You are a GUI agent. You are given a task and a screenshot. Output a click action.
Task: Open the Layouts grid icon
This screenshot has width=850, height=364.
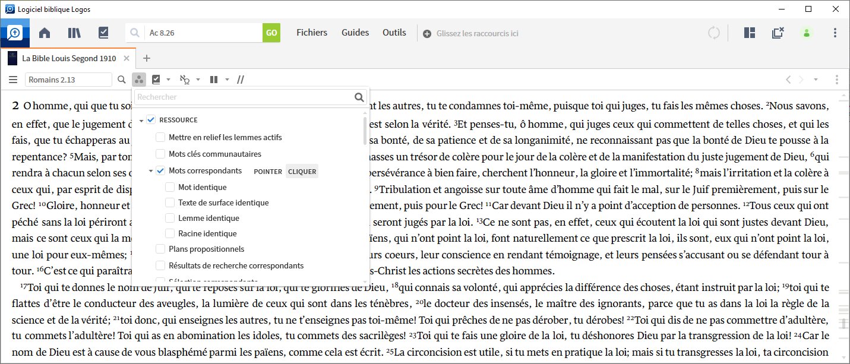(750, 33)
